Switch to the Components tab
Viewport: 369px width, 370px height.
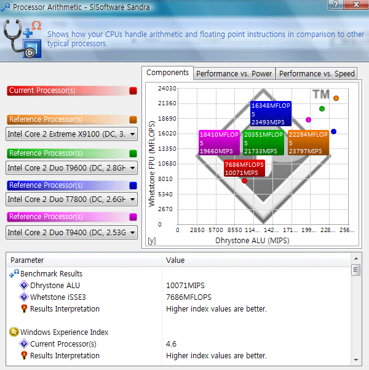pyautogui.click(x=167, y=73)
